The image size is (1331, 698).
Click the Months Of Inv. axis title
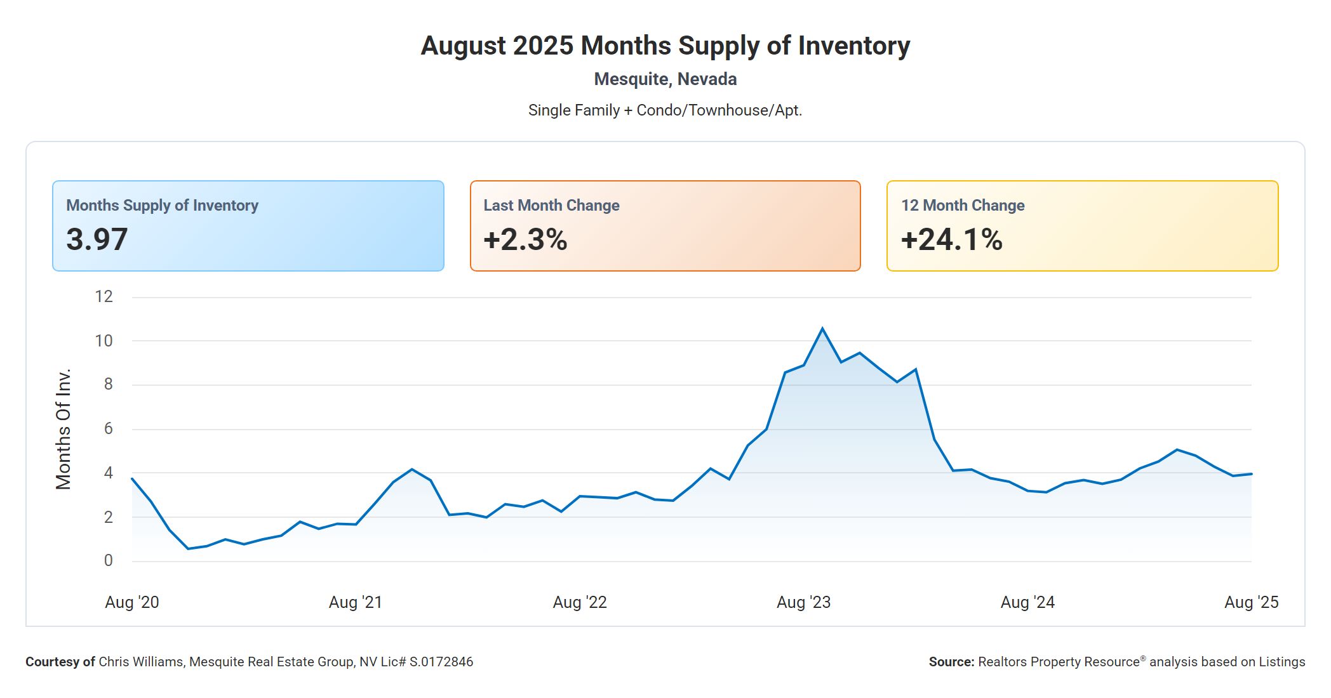(x=64, y=429)
